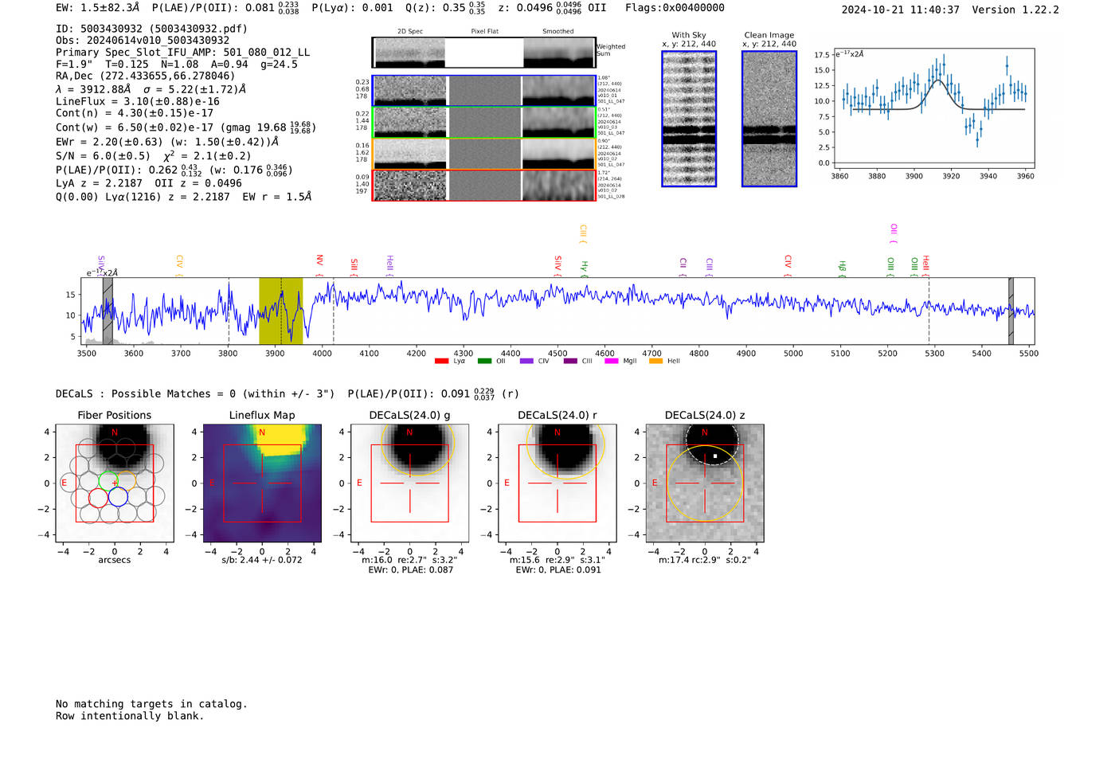Open the DECaLS(24.0) z cutout
1115x759 pixels.
tap(705, 483)
